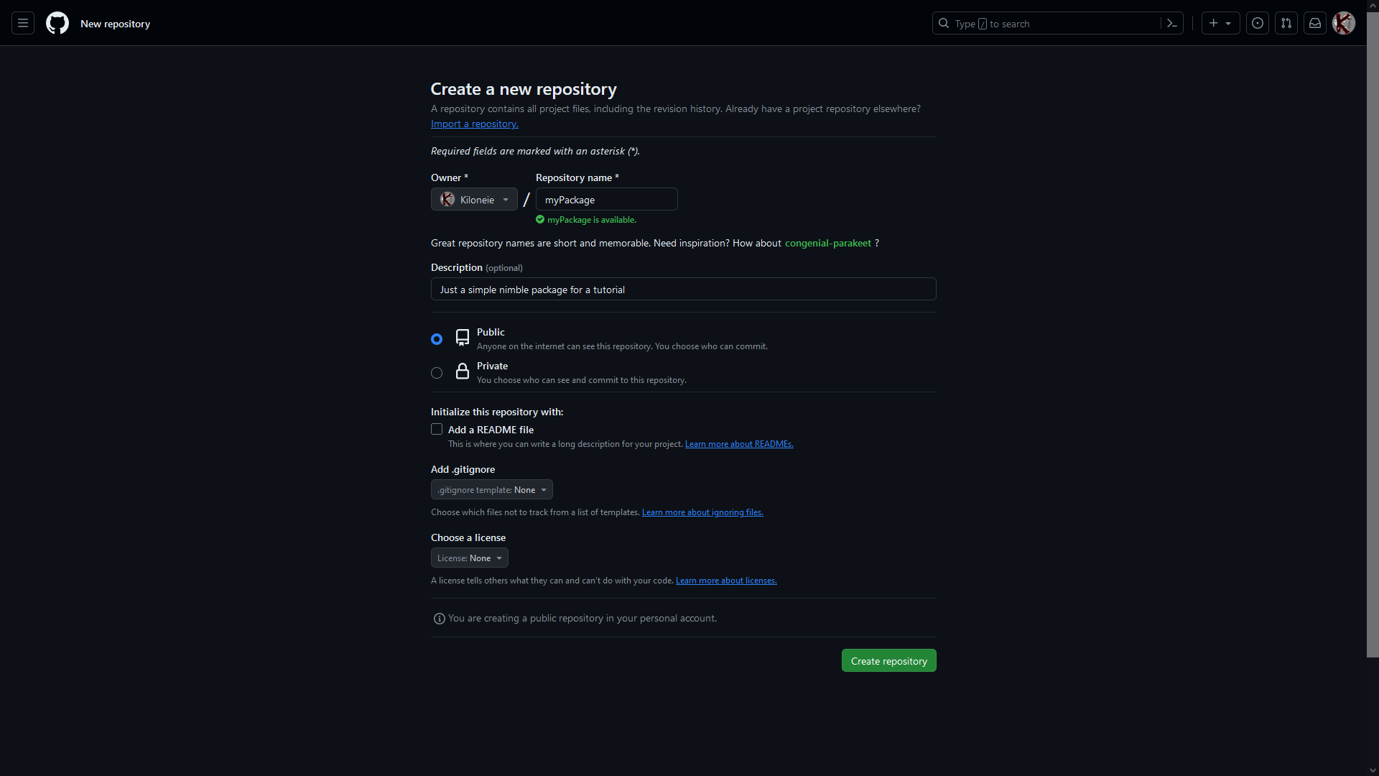Click the Description input field
The width and height of the screenshot is (1379, 776).
684,289
